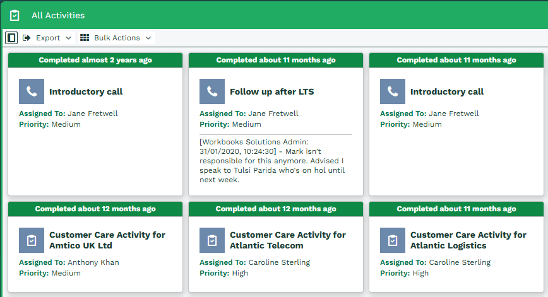Click the Export arrow icon
Image resolution: width=548 pixels, height=297 pixels.
[27, 38]
